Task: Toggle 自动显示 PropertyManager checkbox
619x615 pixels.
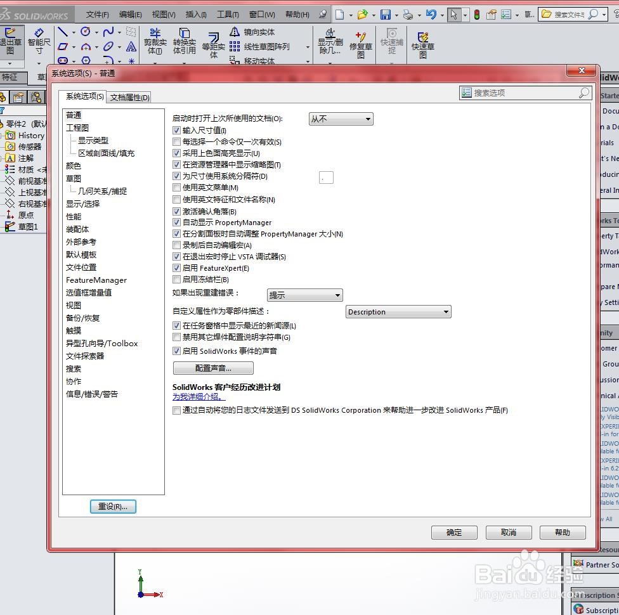Action: 176,223
